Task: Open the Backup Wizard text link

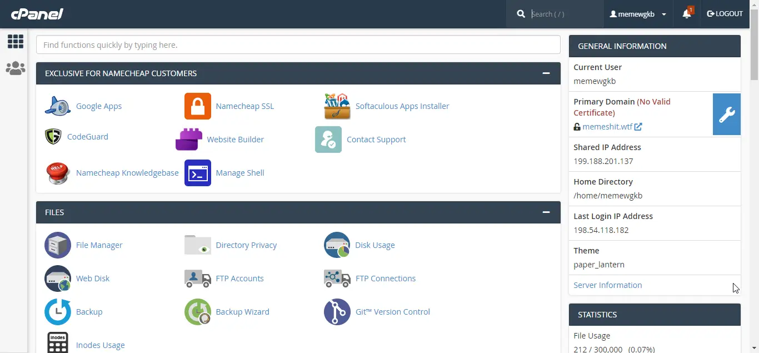Action: pos(243,312)
